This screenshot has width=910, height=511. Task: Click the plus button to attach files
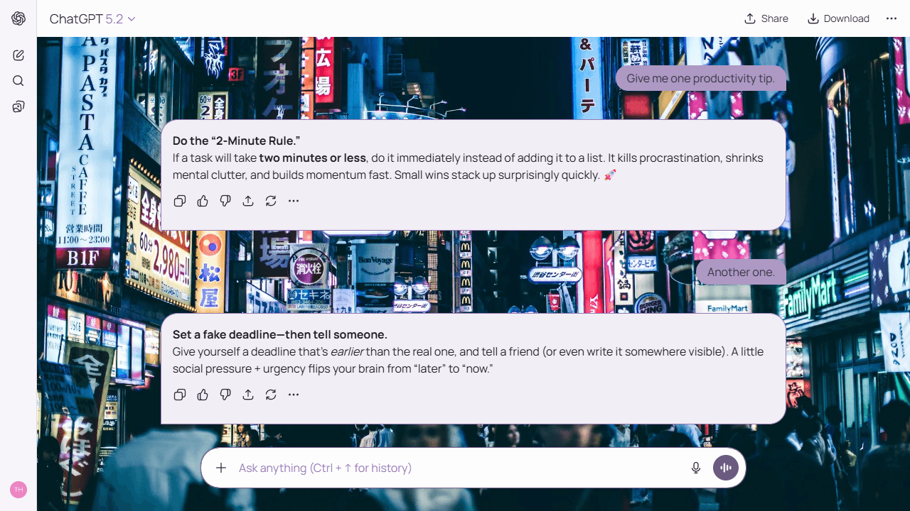[220, 468]
